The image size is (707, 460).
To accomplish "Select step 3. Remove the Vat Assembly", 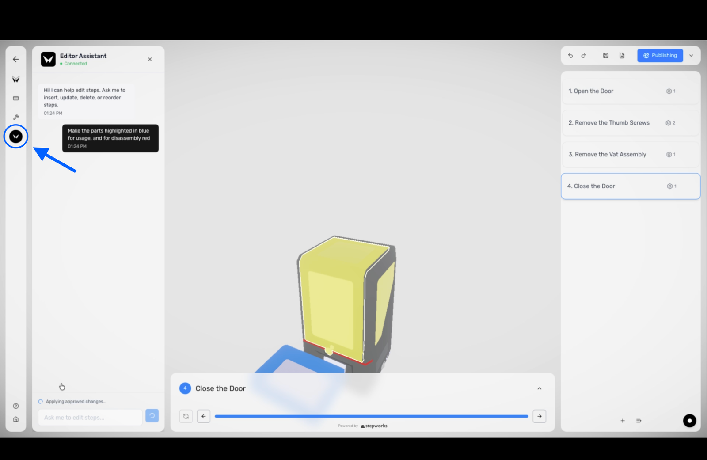I will click(x=630, y=154).
